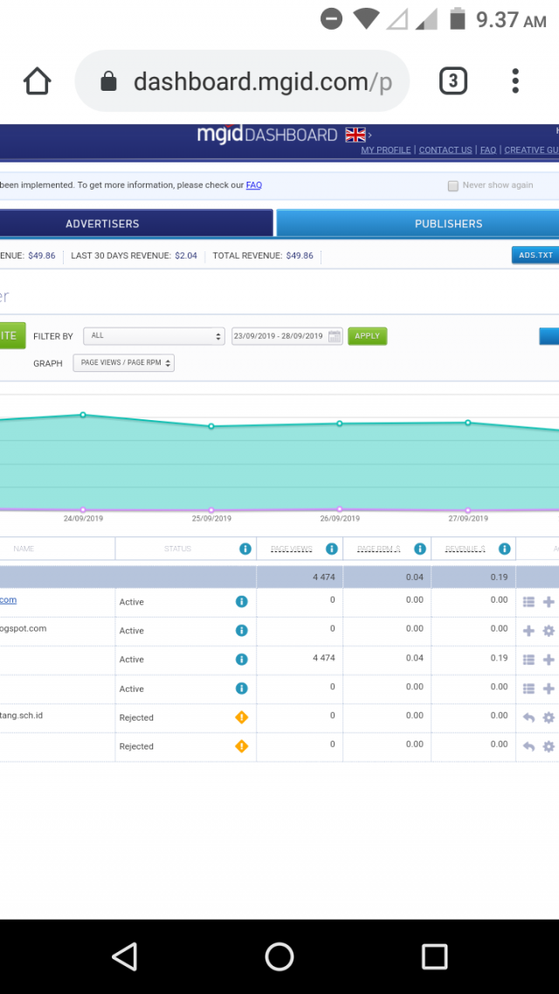Open Chrome's three-dot overflow menu

(x=515, y=81)
